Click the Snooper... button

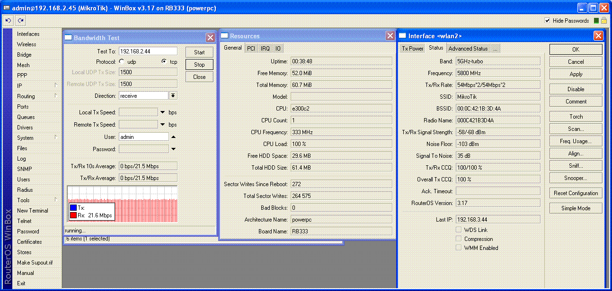pyautogui.click(x=576, y=178)
